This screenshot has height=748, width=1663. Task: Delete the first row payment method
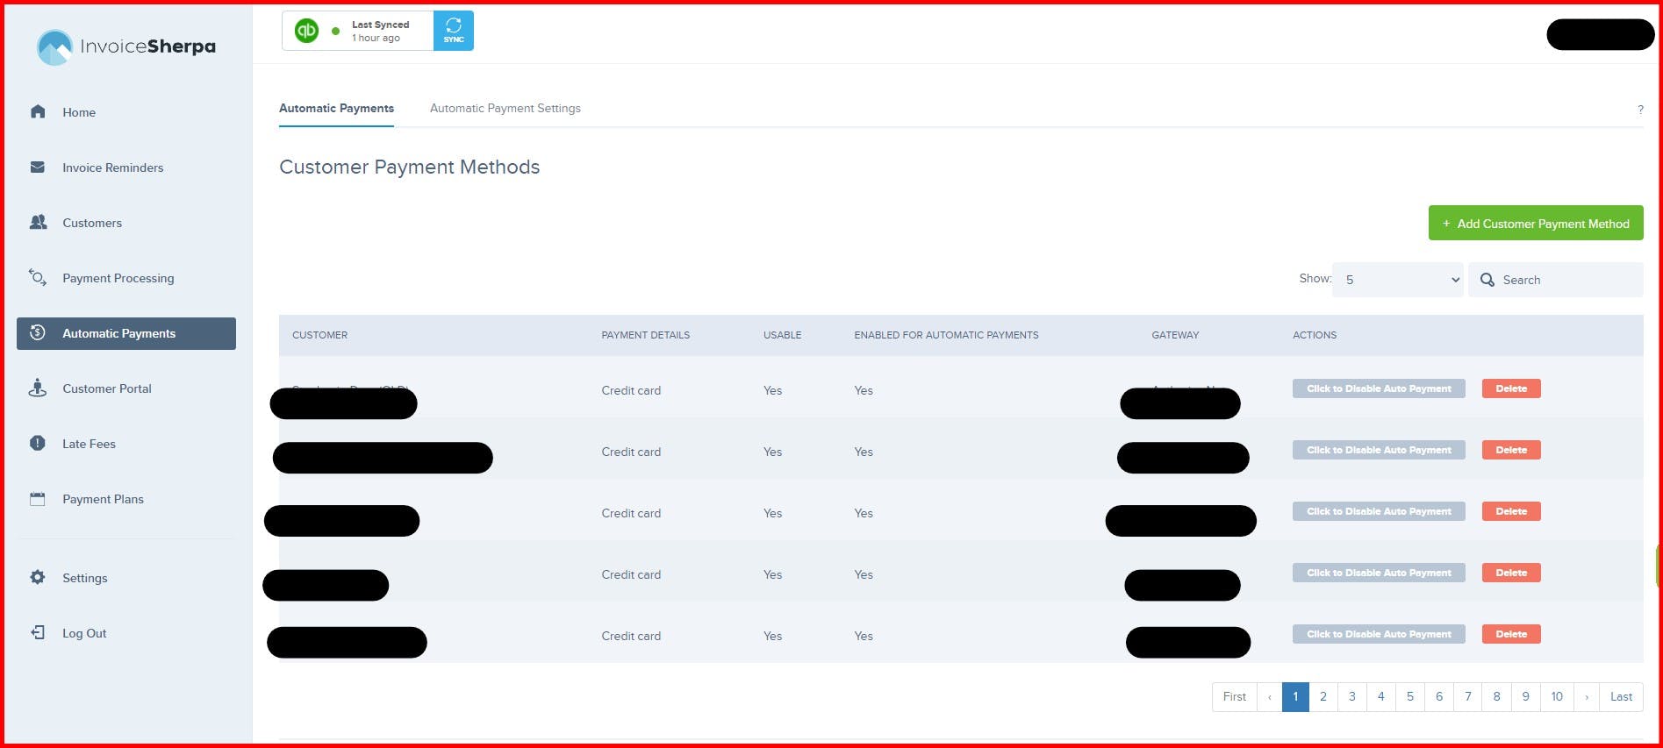[1511, 388]
